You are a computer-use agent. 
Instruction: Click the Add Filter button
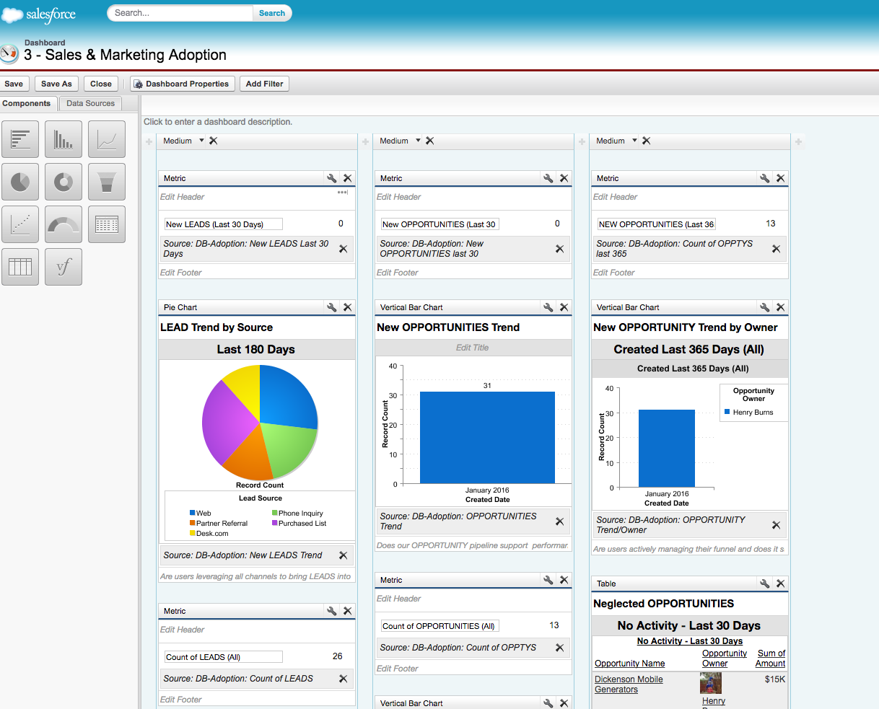pyautogui.click(x=264, y=84)
